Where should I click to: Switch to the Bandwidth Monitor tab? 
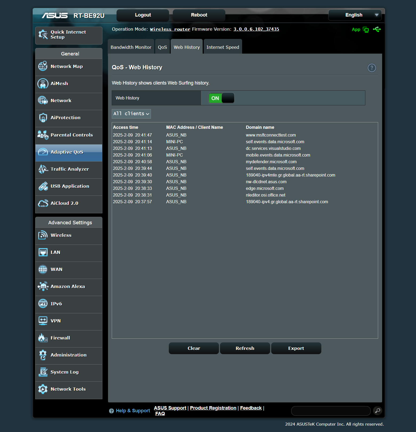131,47
